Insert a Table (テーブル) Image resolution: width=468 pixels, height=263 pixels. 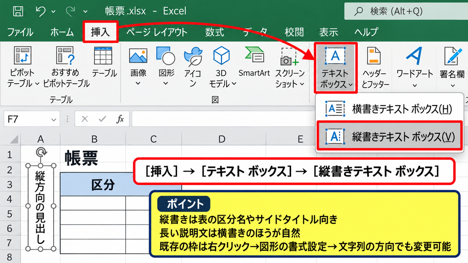click(x=104, y=63)
